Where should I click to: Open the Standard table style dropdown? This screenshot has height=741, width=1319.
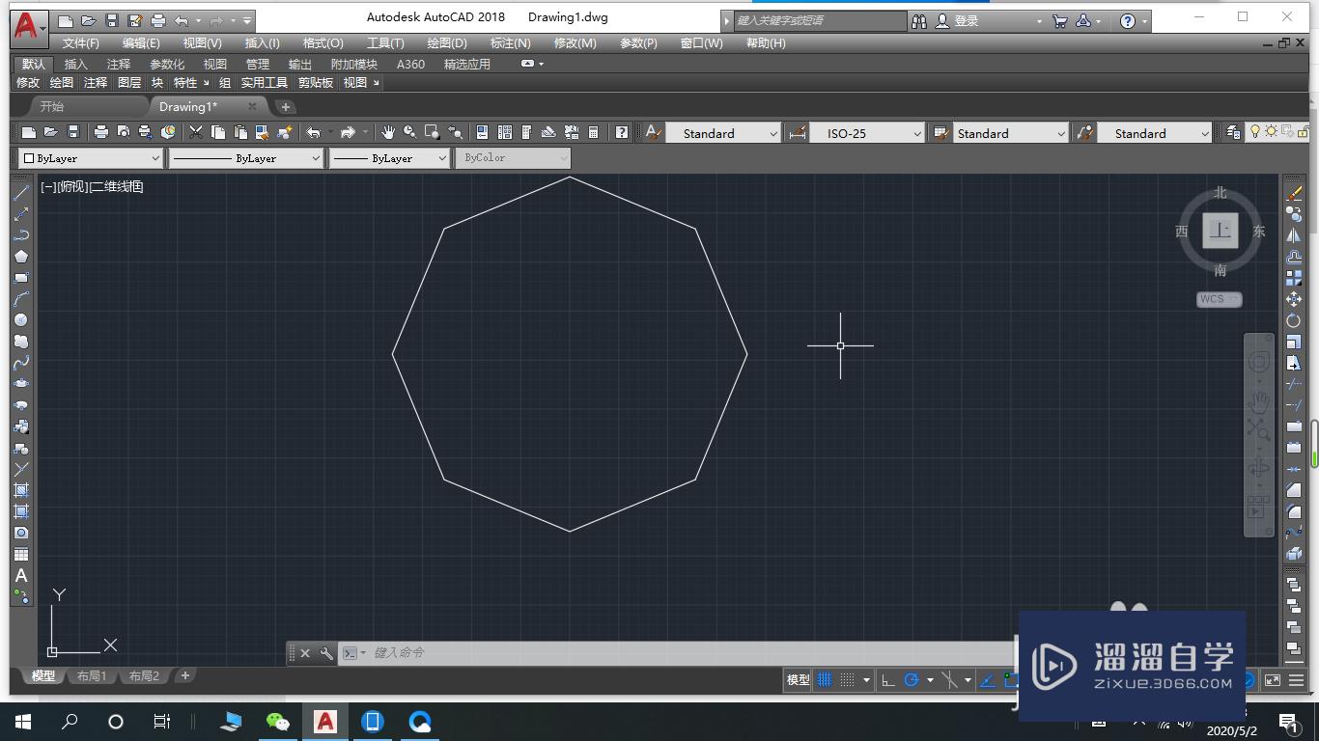click(1010, 133)
